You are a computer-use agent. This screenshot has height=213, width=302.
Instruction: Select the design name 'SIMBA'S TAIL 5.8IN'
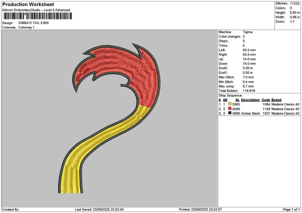[x=34, y=23]
